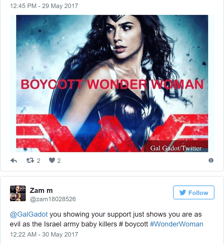Open the Boycott Wonder Woman image
224x244 pixels.
112,84
